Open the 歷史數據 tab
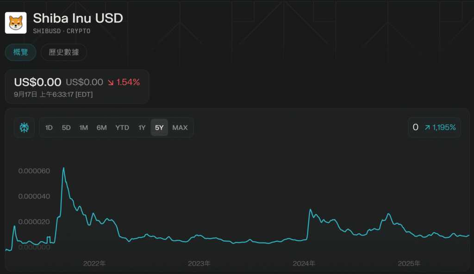This screenshot has height=274, width=474. coord(64,52)
